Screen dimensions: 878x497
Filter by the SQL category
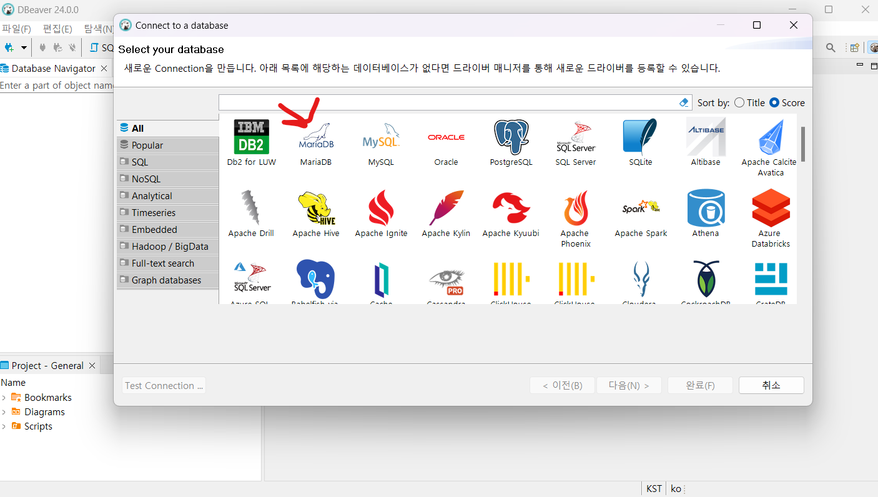point(167,162)
